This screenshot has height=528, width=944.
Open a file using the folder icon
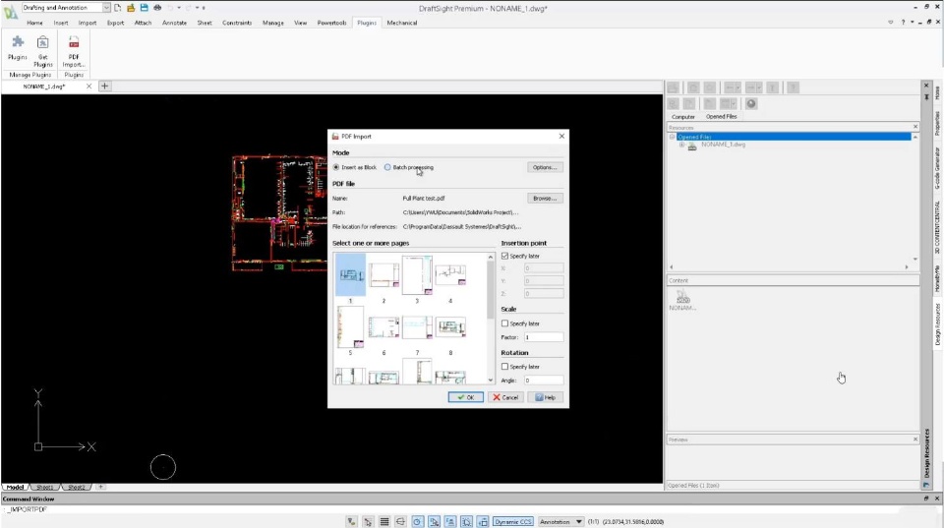(131, 8)
